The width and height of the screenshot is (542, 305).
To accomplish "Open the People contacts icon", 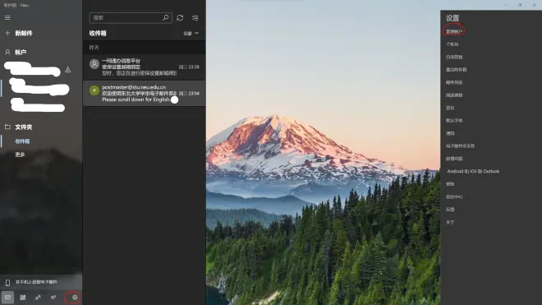I will (38, 298).
